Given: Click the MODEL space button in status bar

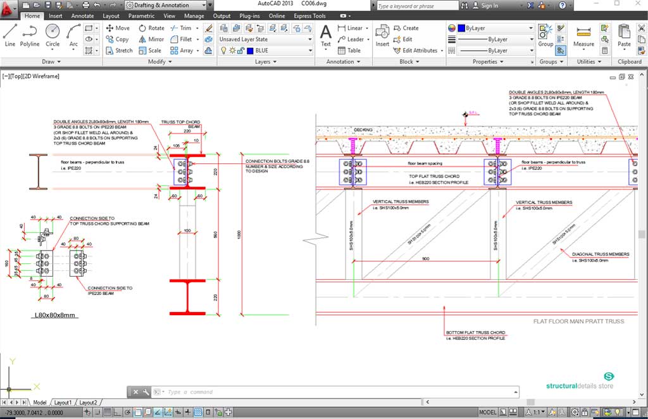Looking at the screenshot, I should pyautogui.click(x=487, y=412).
